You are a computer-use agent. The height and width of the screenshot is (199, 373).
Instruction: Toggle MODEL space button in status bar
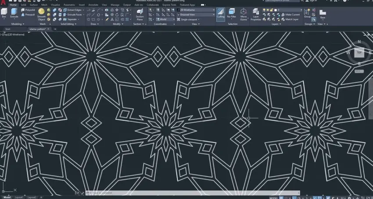(x=273, y=198)
